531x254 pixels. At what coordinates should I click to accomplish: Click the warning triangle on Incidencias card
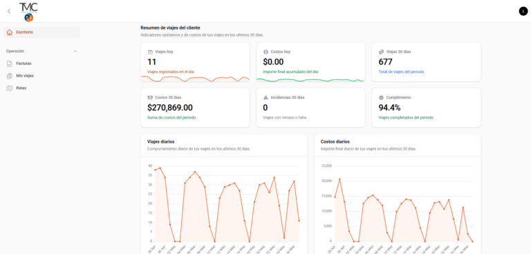tap(265, 97)
